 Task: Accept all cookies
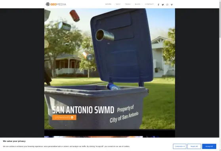point(209,146)
